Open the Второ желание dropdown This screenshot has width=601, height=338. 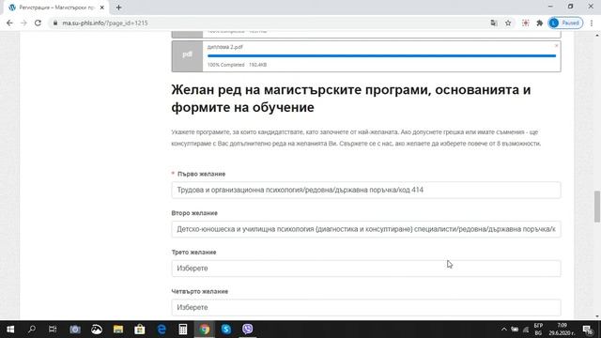366,229
